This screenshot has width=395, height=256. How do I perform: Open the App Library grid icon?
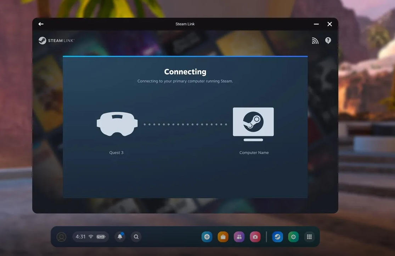309,237
